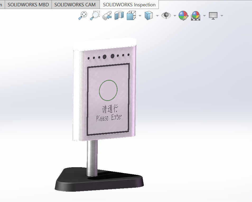
Task: Expand the View Orientation dropdown arrow
Action: pyautogui.click(x=140, y=16)
